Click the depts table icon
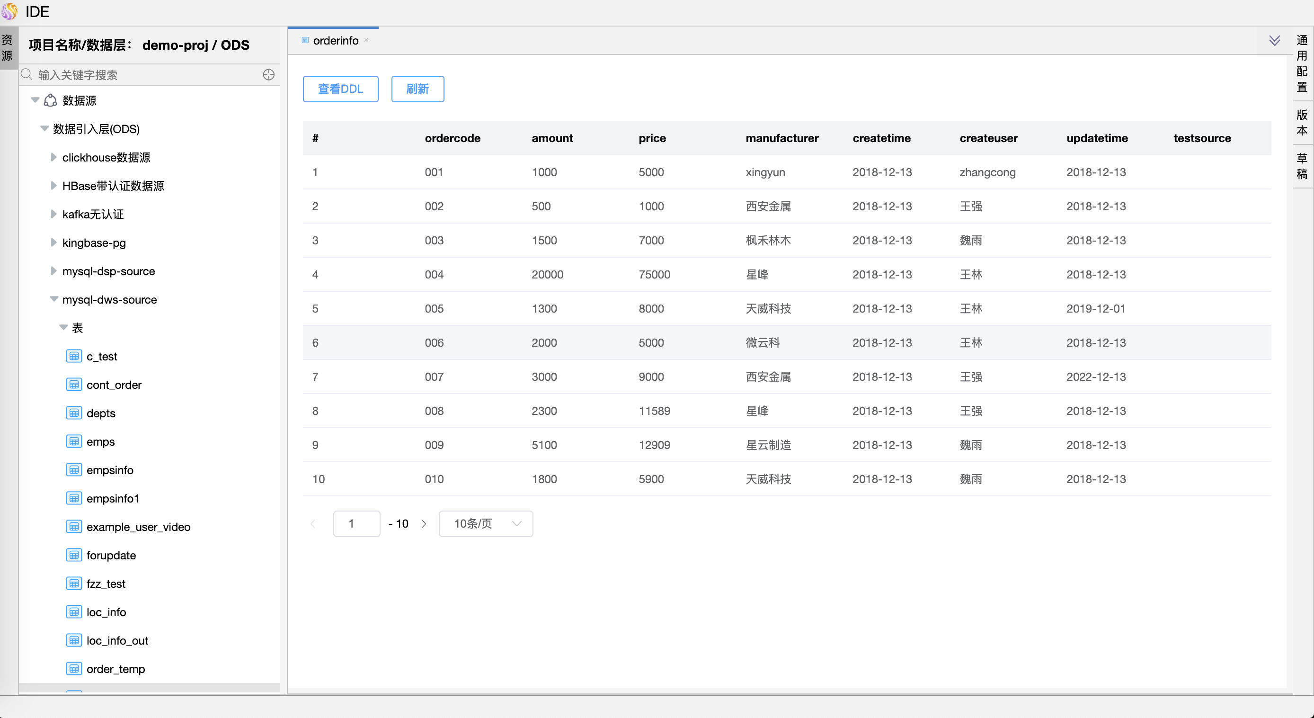 74,413
